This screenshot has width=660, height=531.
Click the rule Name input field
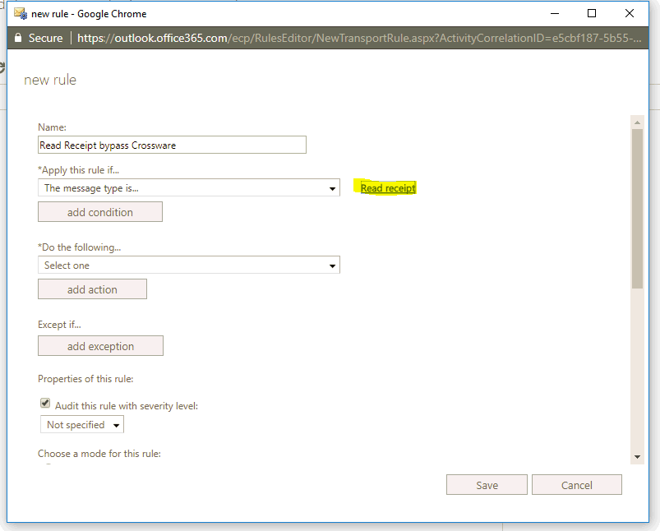click(x=172, y=145)
